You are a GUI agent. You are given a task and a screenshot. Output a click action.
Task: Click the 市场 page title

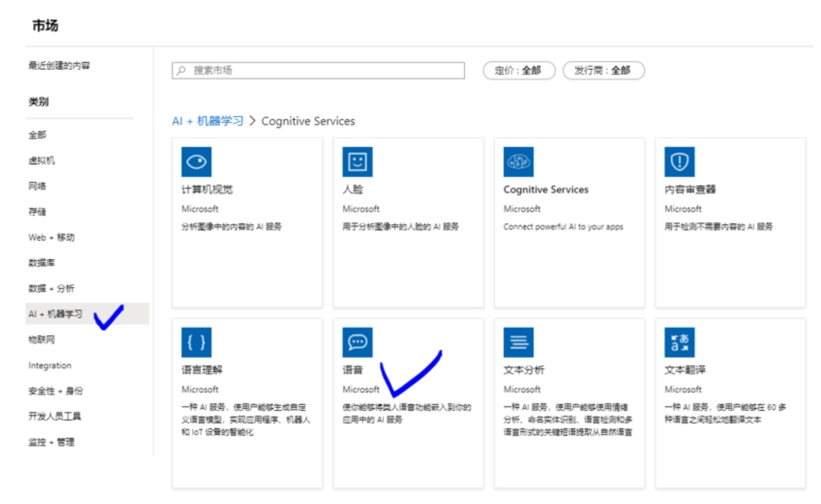point(45,26)
